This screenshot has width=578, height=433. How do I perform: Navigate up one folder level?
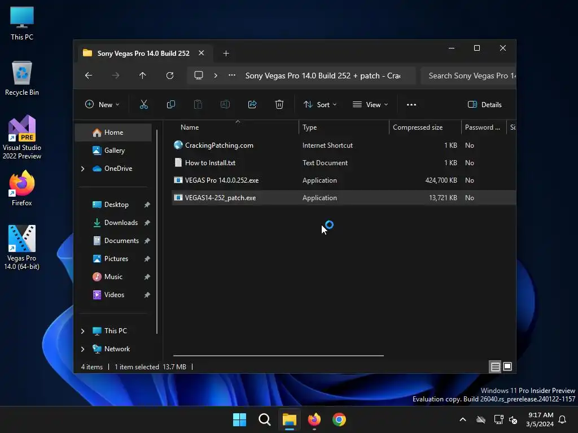(x=143, y=76)
